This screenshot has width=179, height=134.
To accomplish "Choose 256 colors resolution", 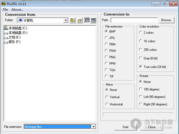I will pyautogui.click(x=148, y=49).
